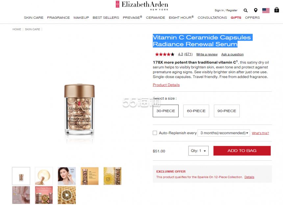
Task: Add the serum with ADD TO BAG
Action: (x=242, y=150)
